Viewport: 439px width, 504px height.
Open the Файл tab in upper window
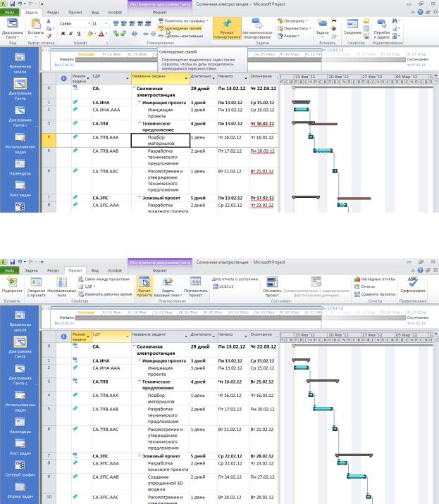(x=10, y=12)
